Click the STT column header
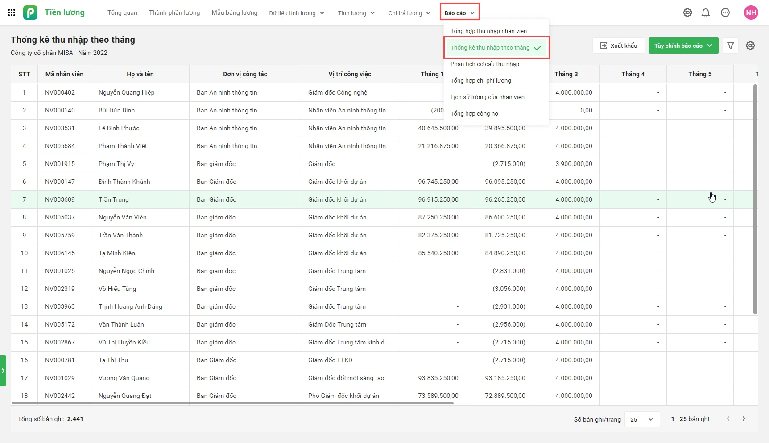The image size is (769, 443). coord(24,74)
